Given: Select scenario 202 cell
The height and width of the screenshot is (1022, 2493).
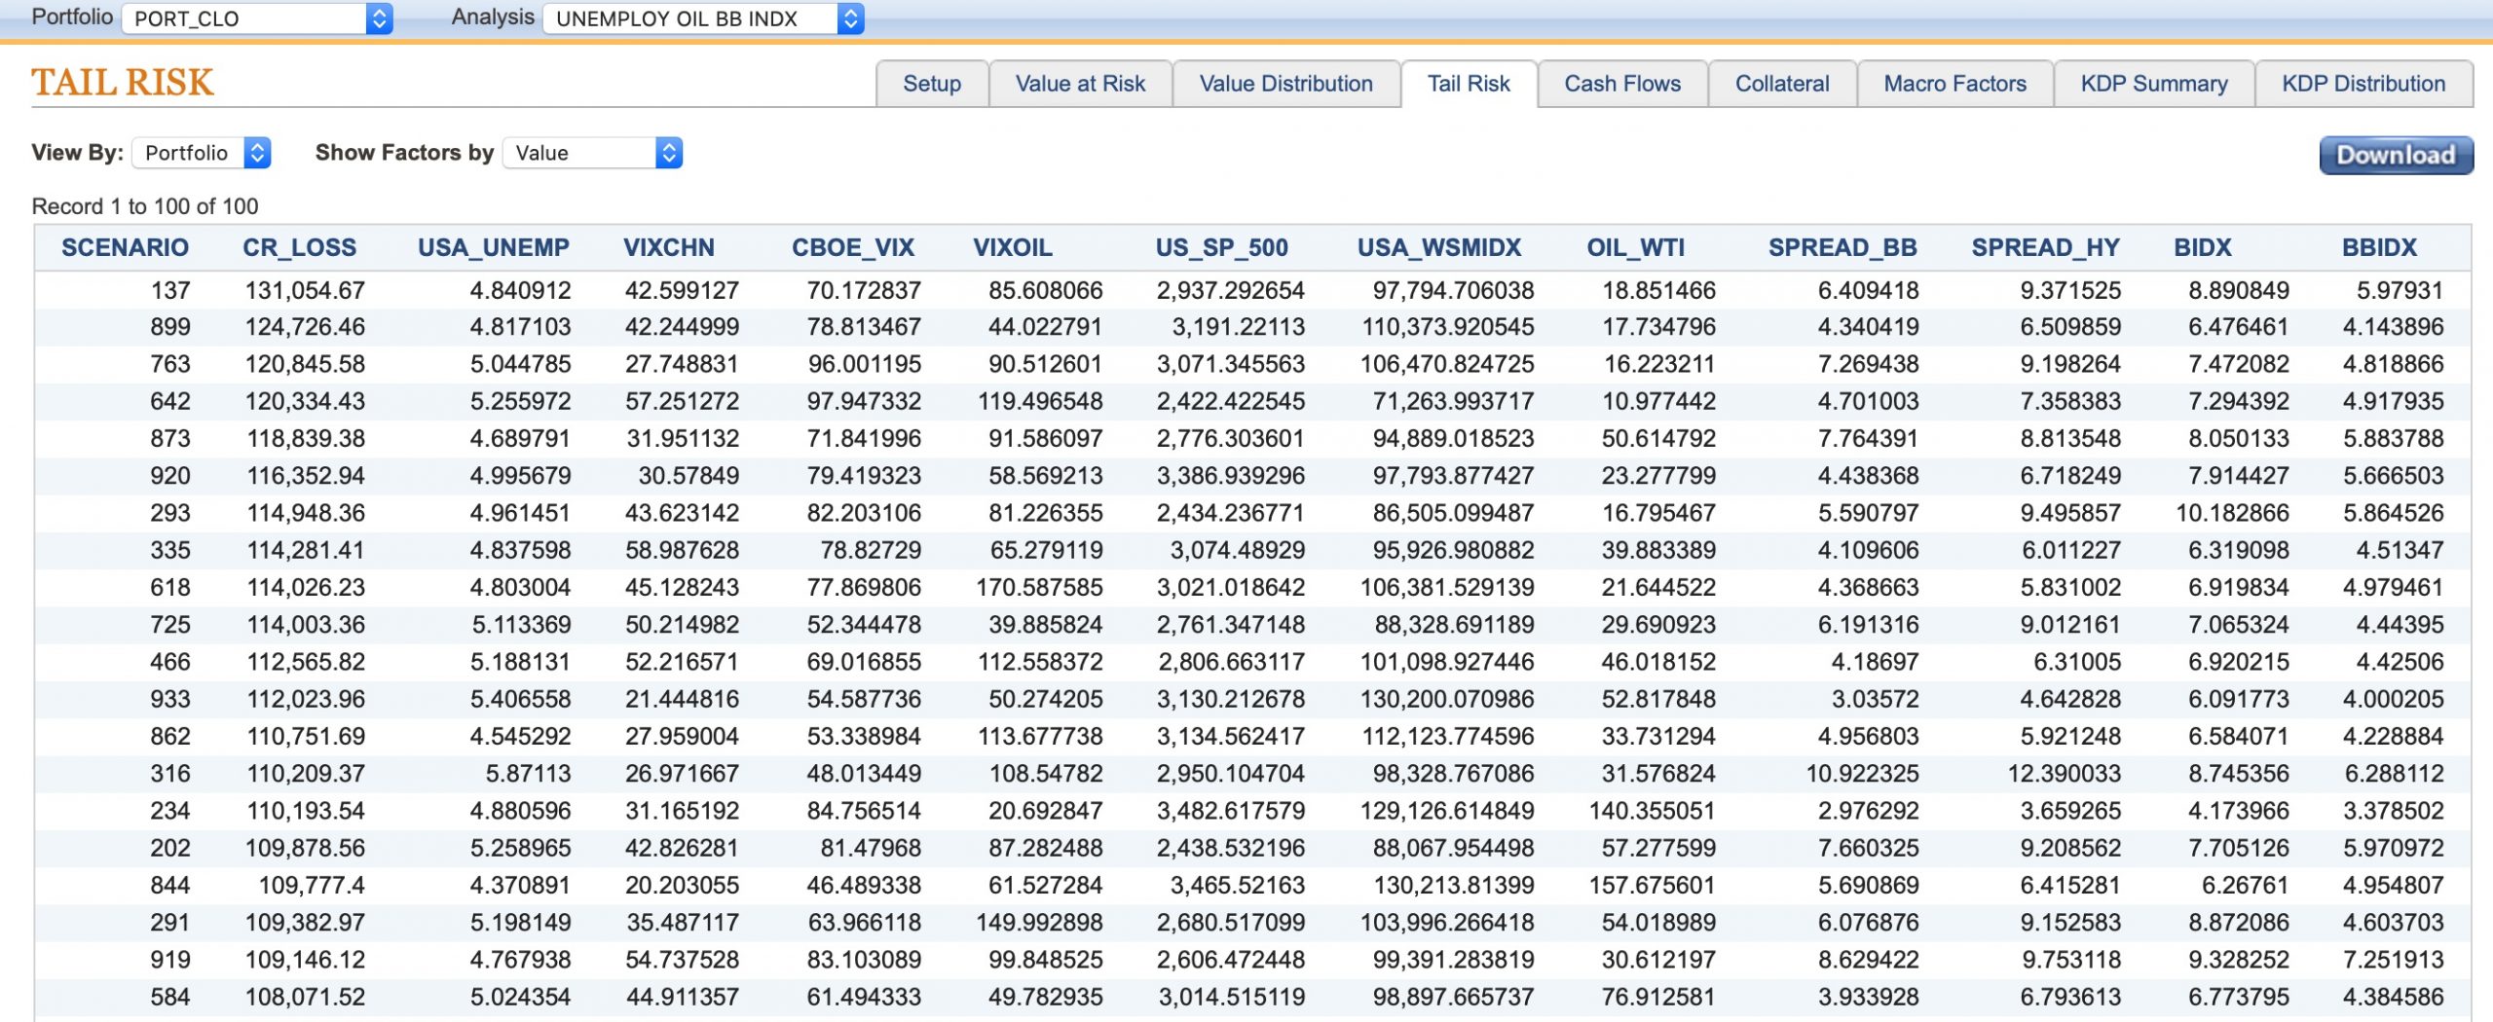Looking at the screenshot, I should click(170, 848).
